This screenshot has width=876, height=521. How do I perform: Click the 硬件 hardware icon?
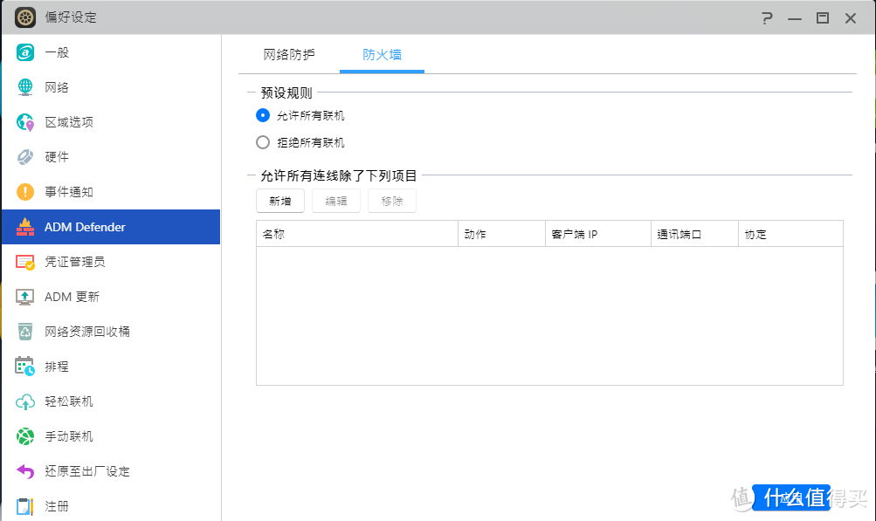point(25,157)
